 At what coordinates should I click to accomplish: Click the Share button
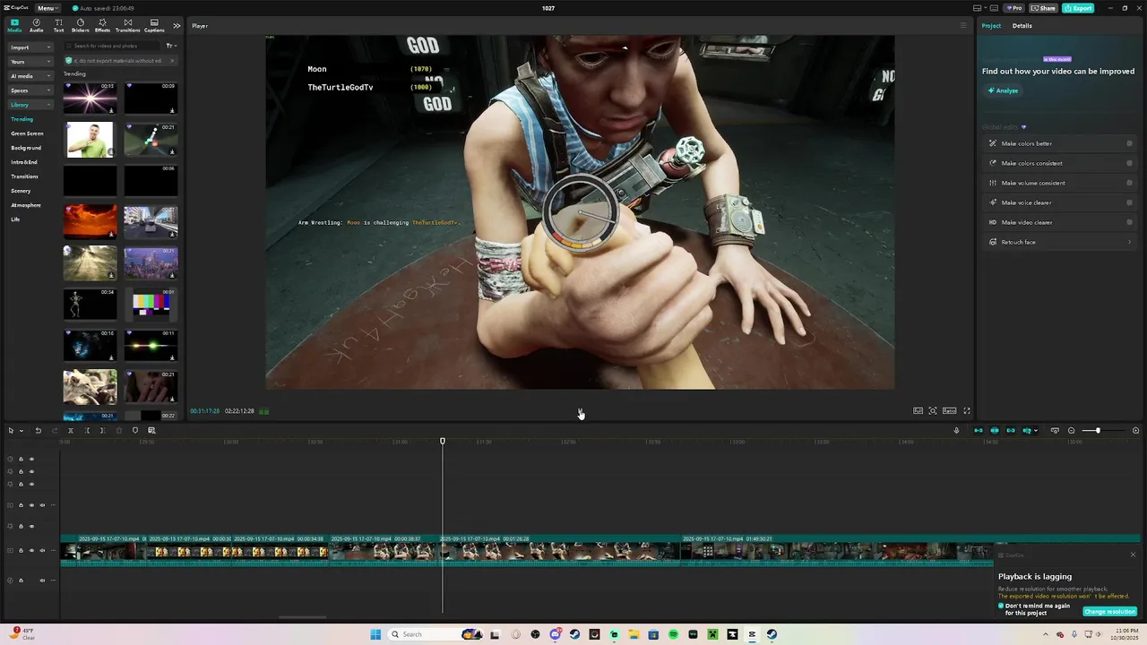click(1043, 8)
